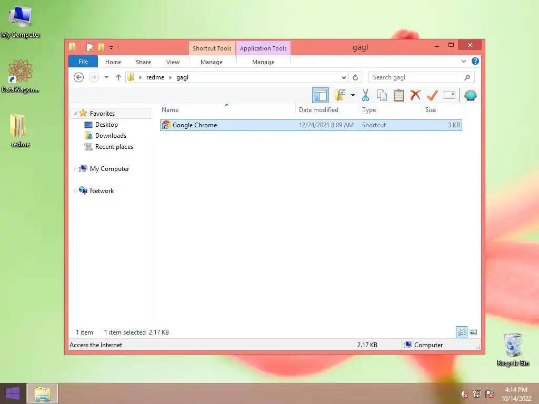Copy the selected item using toolbar
Screen dimensions: 539x404
[382, 95]
